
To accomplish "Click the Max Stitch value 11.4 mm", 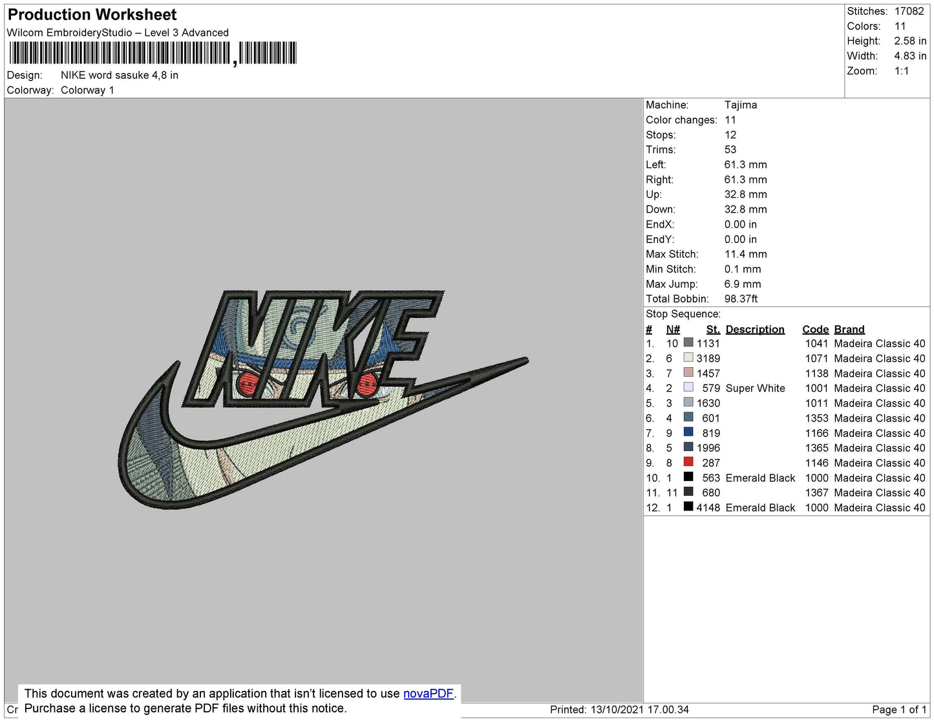I will click(x=745, y=254).
